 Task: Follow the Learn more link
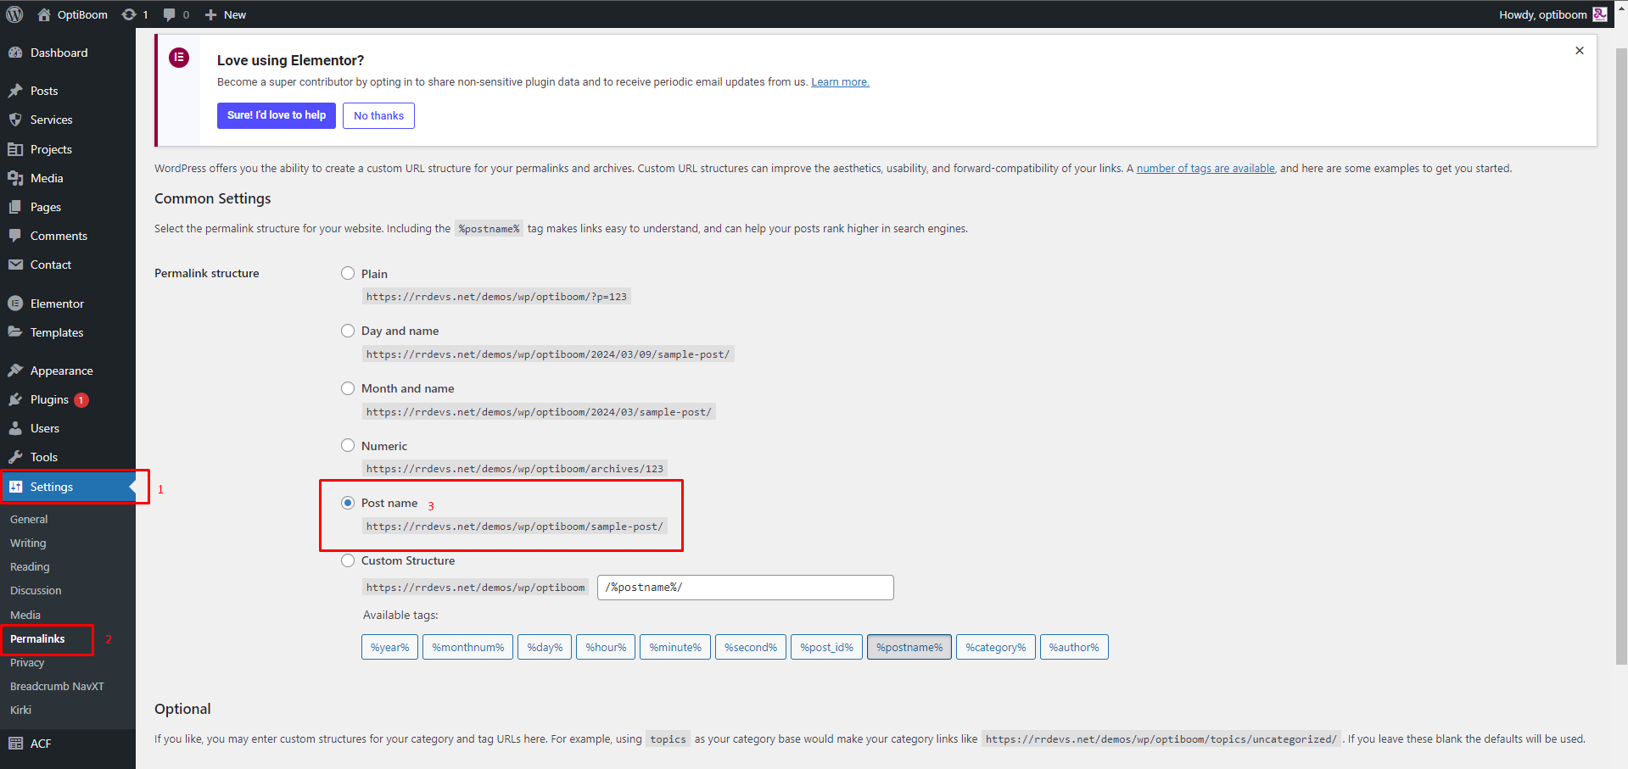[840, 82]
